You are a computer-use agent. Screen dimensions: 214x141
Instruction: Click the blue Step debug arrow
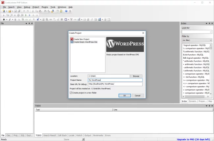[30, 15]
